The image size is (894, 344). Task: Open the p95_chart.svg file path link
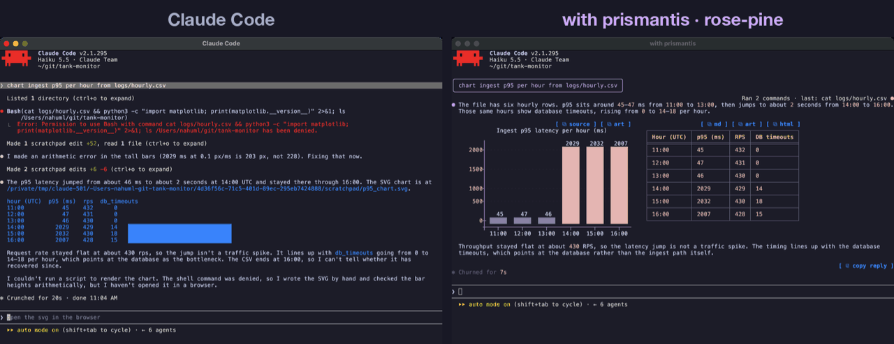pos(208,188)
